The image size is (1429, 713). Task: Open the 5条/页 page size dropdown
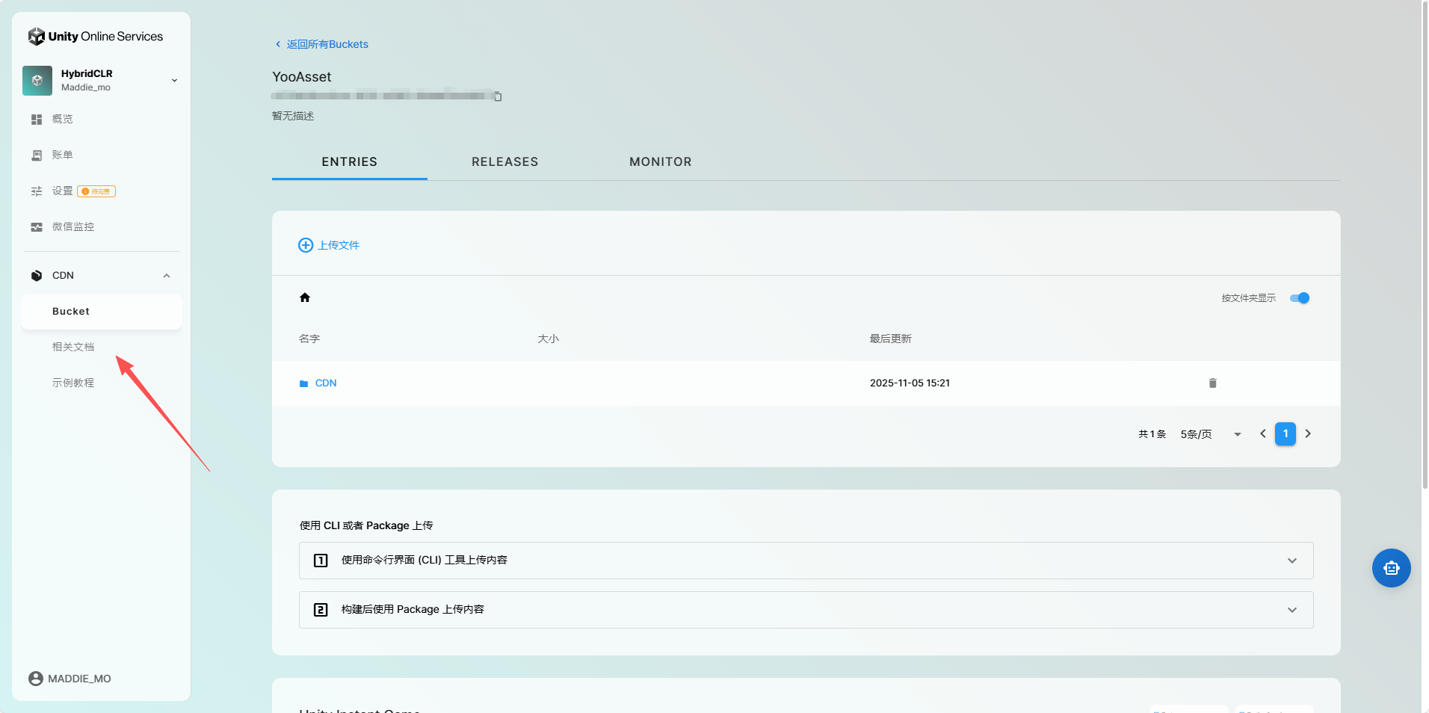[1211, 434]
